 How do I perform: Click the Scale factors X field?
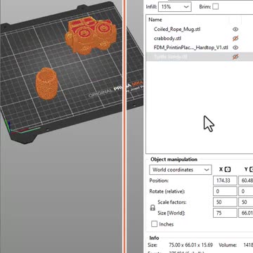click(225, 202)
